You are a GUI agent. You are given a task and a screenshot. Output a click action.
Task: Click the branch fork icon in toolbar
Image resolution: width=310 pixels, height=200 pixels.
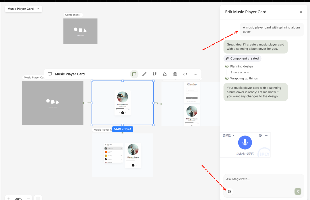click(x=155, y=74)
